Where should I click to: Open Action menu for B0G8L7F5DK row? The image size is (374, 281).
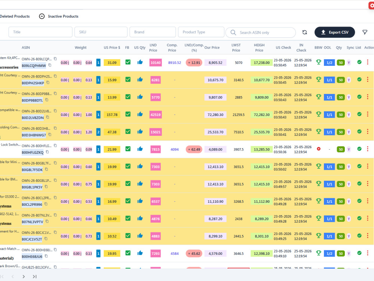tap(368, 166)
